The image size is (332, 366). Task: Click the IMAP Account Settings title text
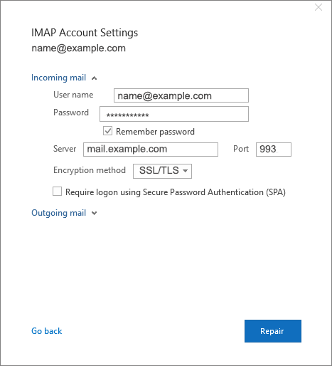(85, 33)
